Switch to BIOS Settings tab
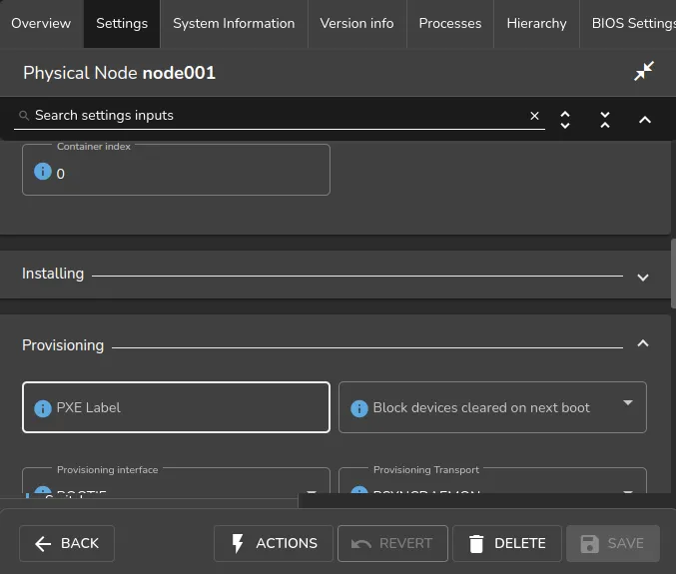 click(x=629, y=24)
